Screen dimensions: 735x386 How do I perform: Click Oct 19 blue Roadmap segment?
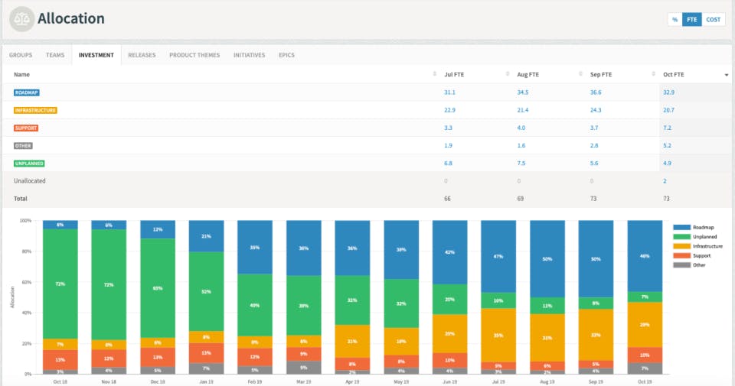645,256
